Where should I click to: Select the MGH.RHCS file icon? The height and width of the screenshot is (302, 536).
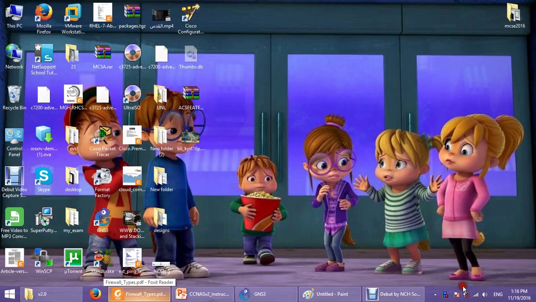[73, 98]
